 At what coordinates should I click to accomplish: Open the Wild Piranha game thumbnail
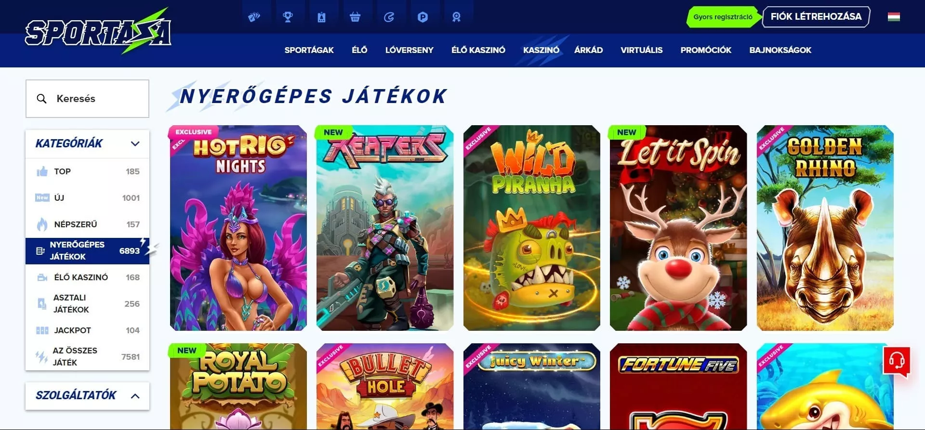pos(532,228)
